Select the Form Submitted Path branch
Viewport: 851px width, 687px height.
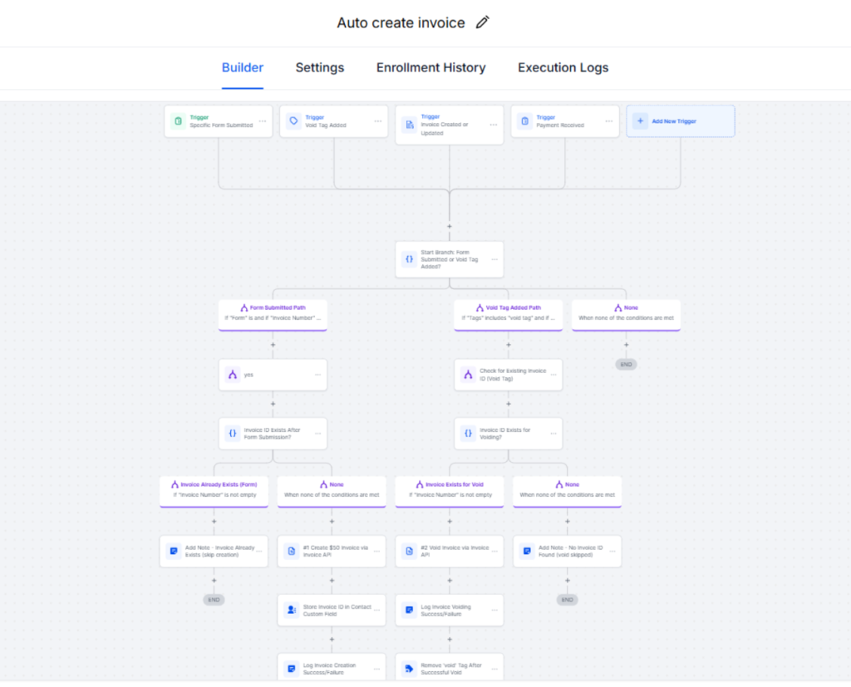tap(273, 312)
